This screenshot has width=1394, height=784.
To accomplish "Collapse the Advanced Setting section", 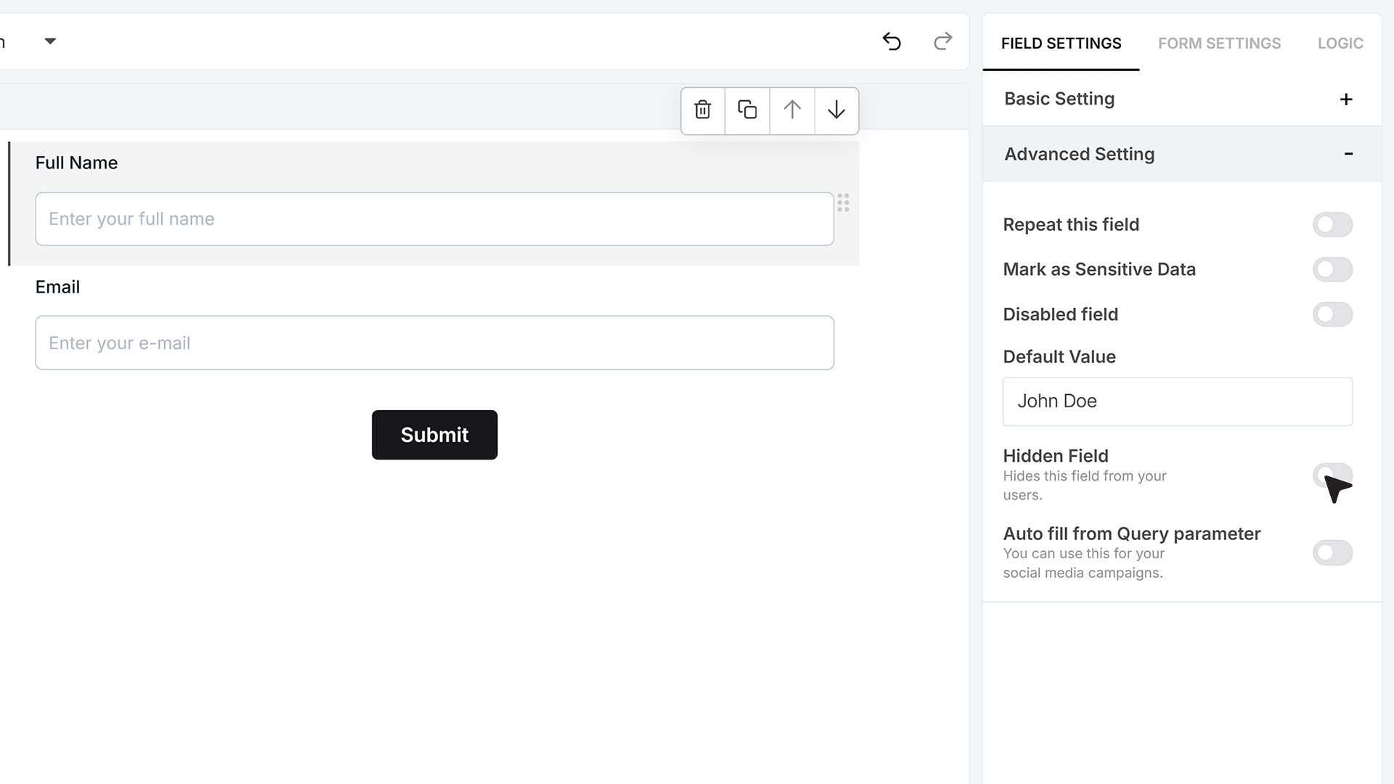I will click(1182, 154).
